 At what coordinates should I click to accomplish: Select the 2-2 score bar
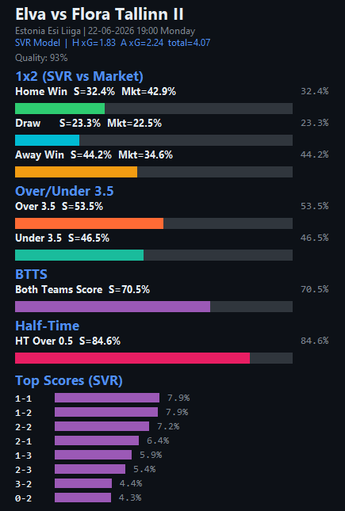(x=102, y=426)
